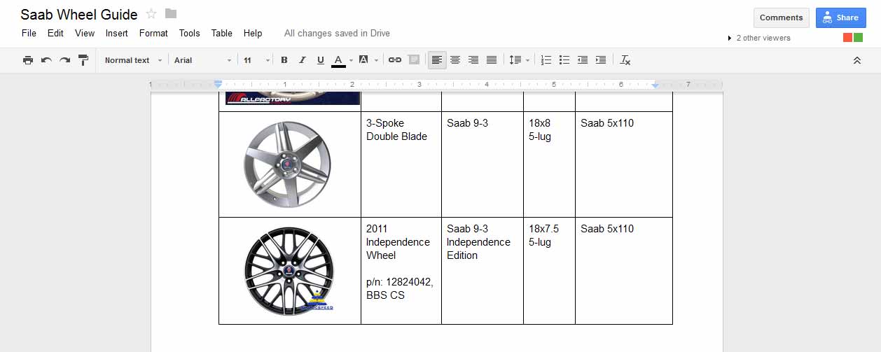
Task: Click the 18x7.5 5-lug cell
Action: [549, 271]
